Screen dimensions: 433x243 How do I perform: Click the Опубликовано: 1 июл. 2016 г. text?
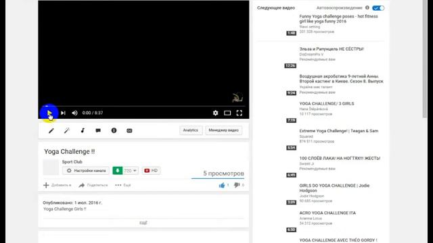(72, 202)
